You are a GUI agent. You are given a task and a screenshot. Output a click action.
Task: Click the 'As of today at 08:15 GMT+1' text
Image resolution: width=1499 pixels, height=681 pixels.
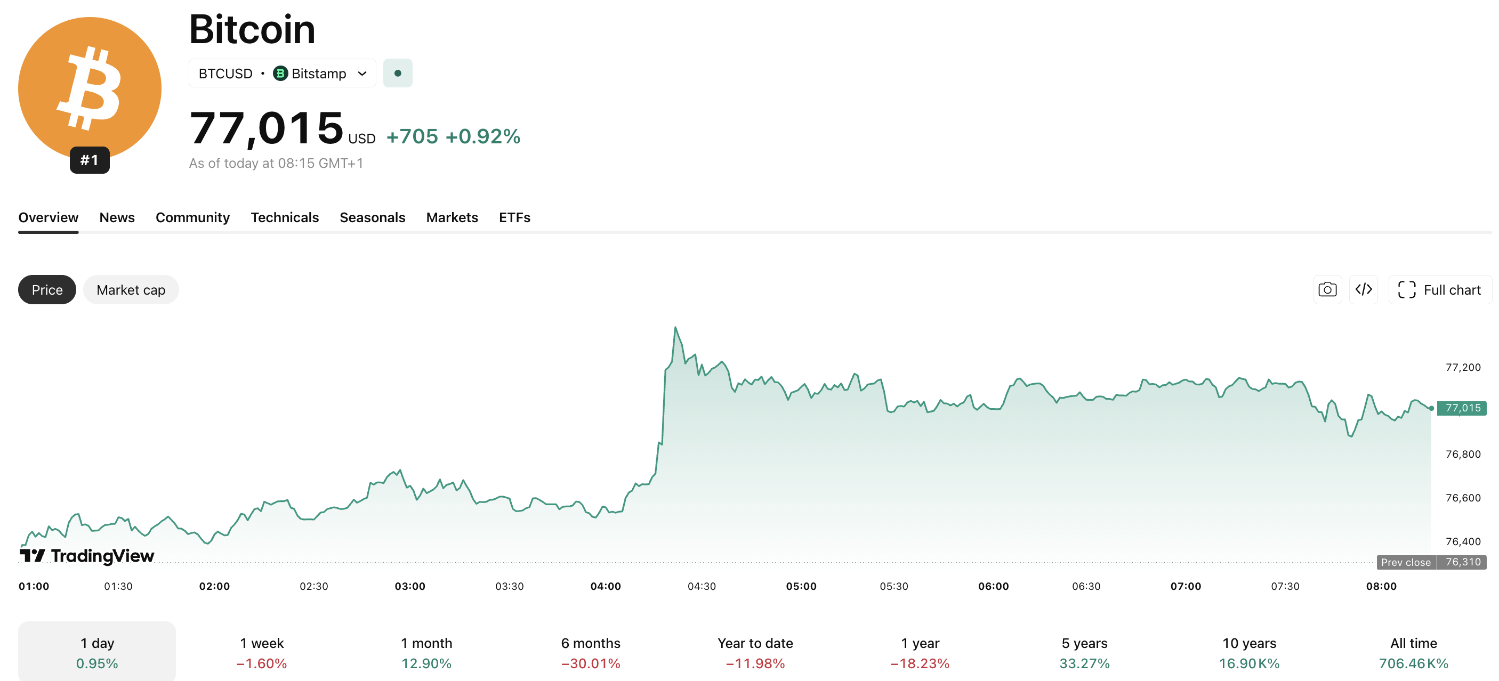276,164
